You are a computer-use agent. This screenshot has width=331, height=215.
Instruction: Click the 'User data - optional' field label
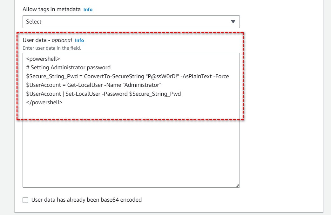(47, 40)
